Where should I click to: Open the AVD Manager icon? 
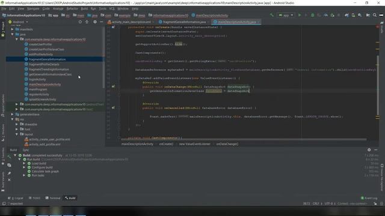pos(353,15)
